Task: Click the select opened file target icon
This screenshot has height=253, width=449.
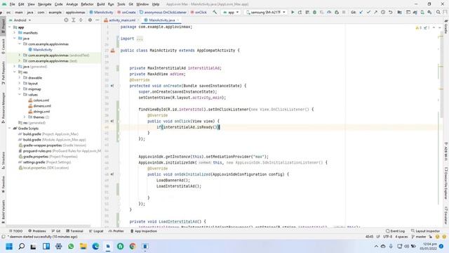Action: pos(66,20)
